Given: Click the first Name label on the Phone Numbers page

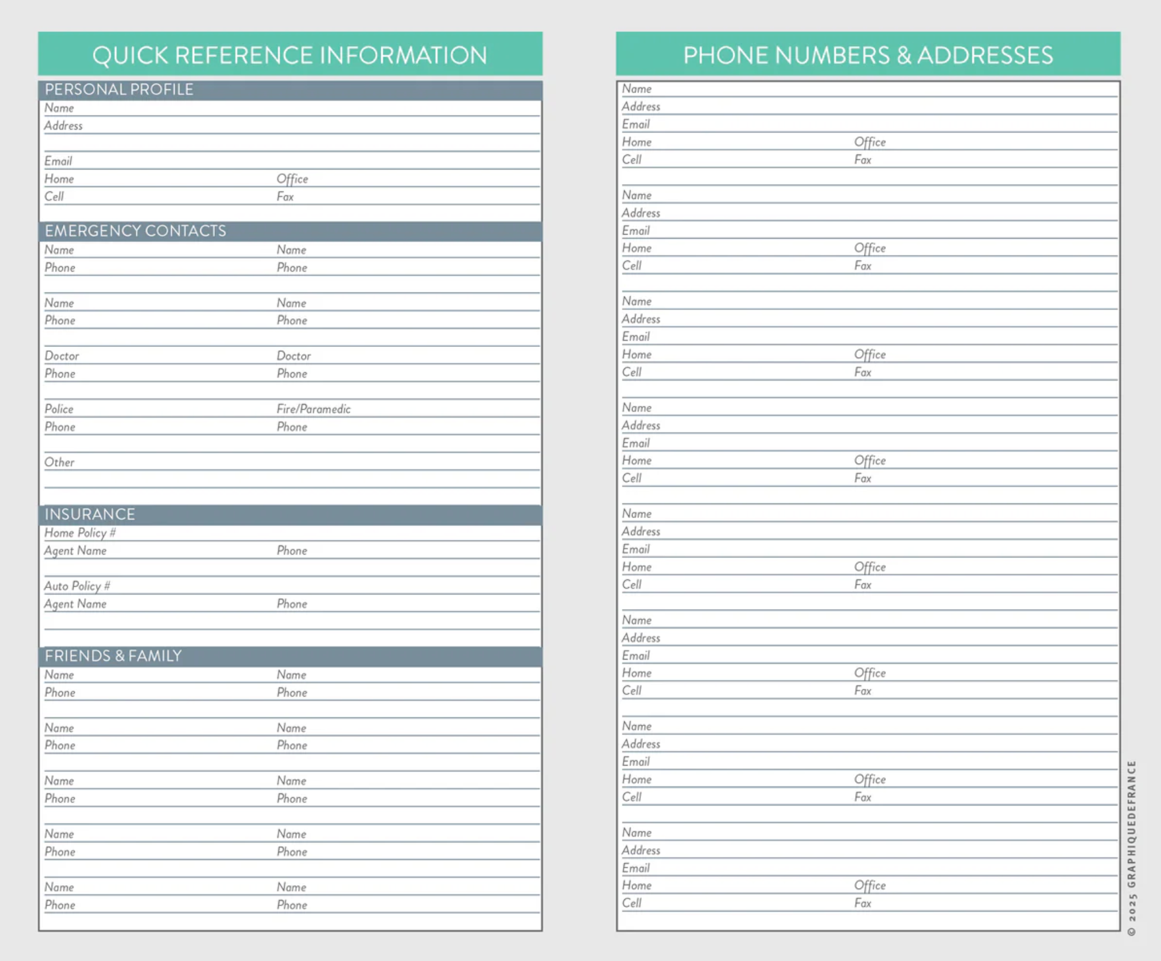Looking at the screenshot, I should (x=637, y=89).
